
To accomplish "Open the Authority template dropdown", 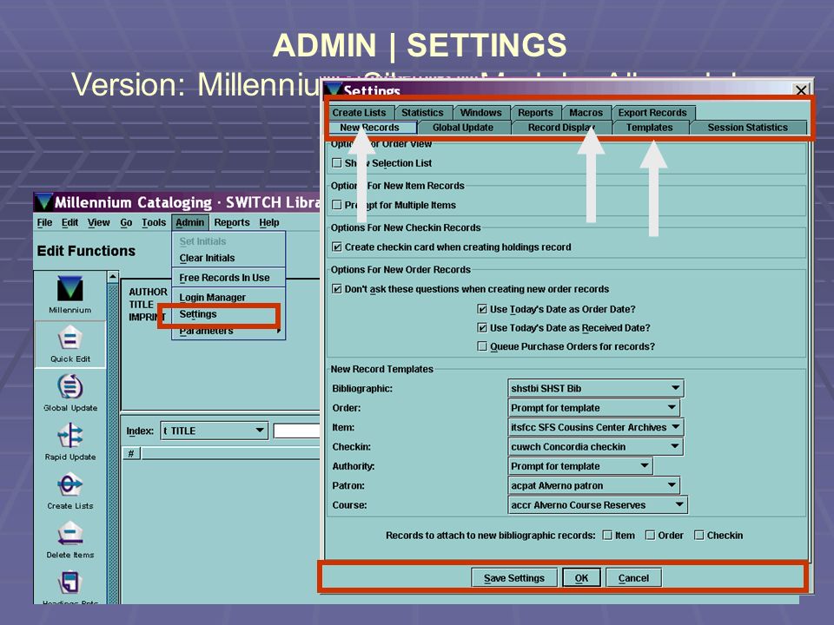I will coord(580,466).
